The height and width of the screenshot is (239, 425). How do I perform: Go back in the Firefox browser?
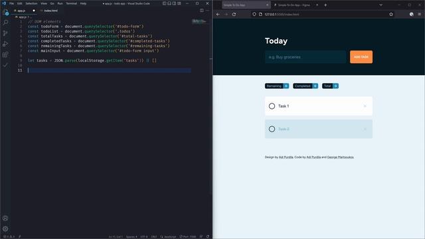coord(218,15)
